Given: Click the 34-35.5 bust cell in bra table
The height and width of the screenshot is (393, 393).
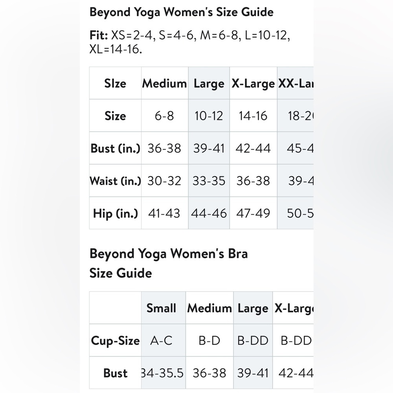Looking at the screenshot, I should coord(163,373).
